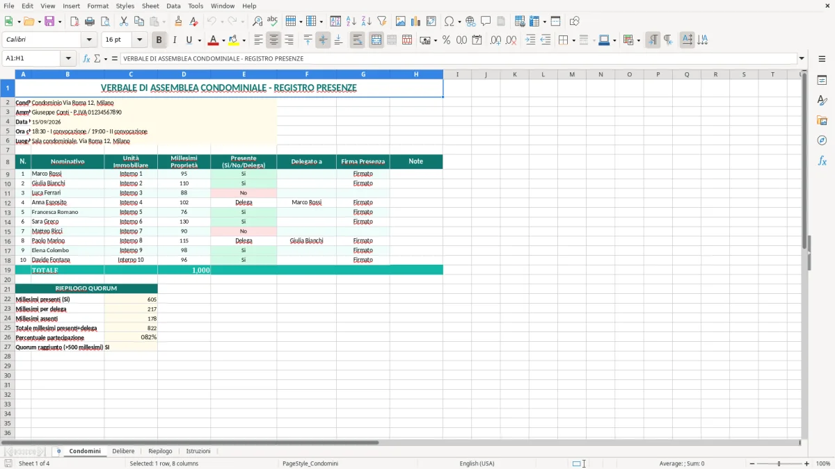The height and width of the screenshot is (469, 835).
Task: Toggle Align Left
Action: point(258,40)
